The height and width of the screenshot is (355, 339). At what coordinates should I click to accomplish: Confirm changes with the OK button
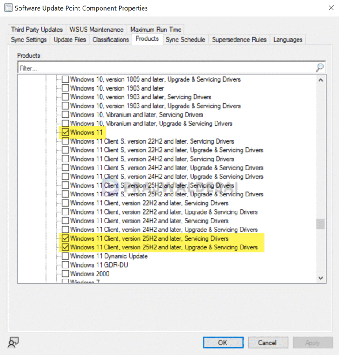click(223, 343)
